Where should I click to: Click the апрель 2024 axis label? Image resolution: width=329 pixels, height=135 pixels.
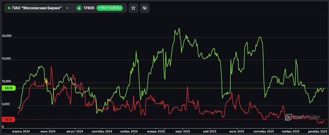coord(21,132)
